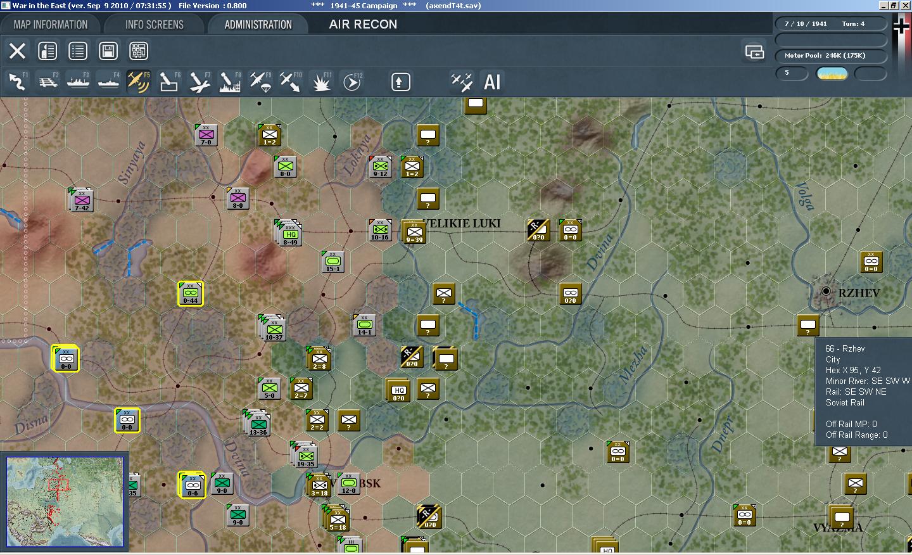Select the F9 air transport parachute icon

[260, 82]
